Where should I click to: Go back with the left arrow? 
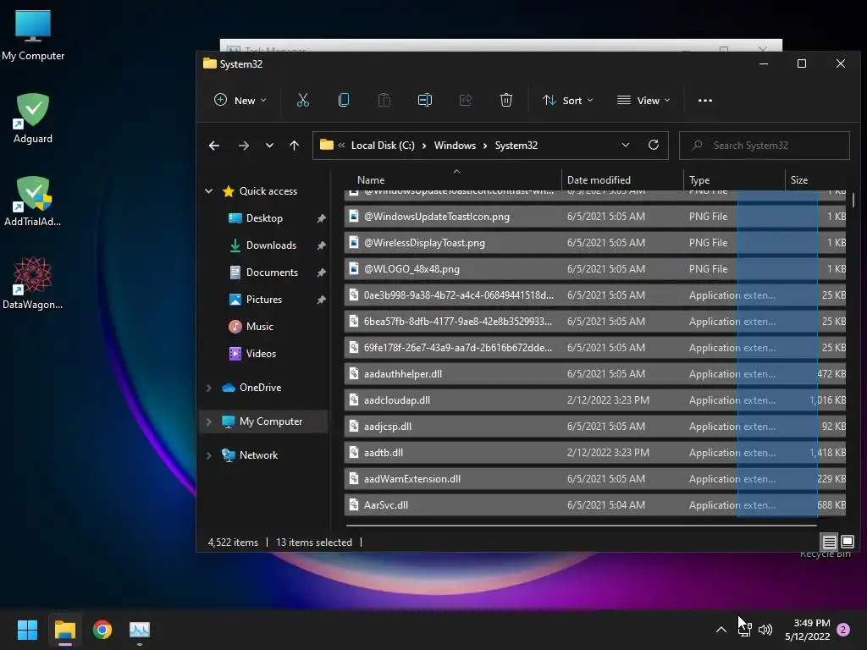tap(214, 146)
